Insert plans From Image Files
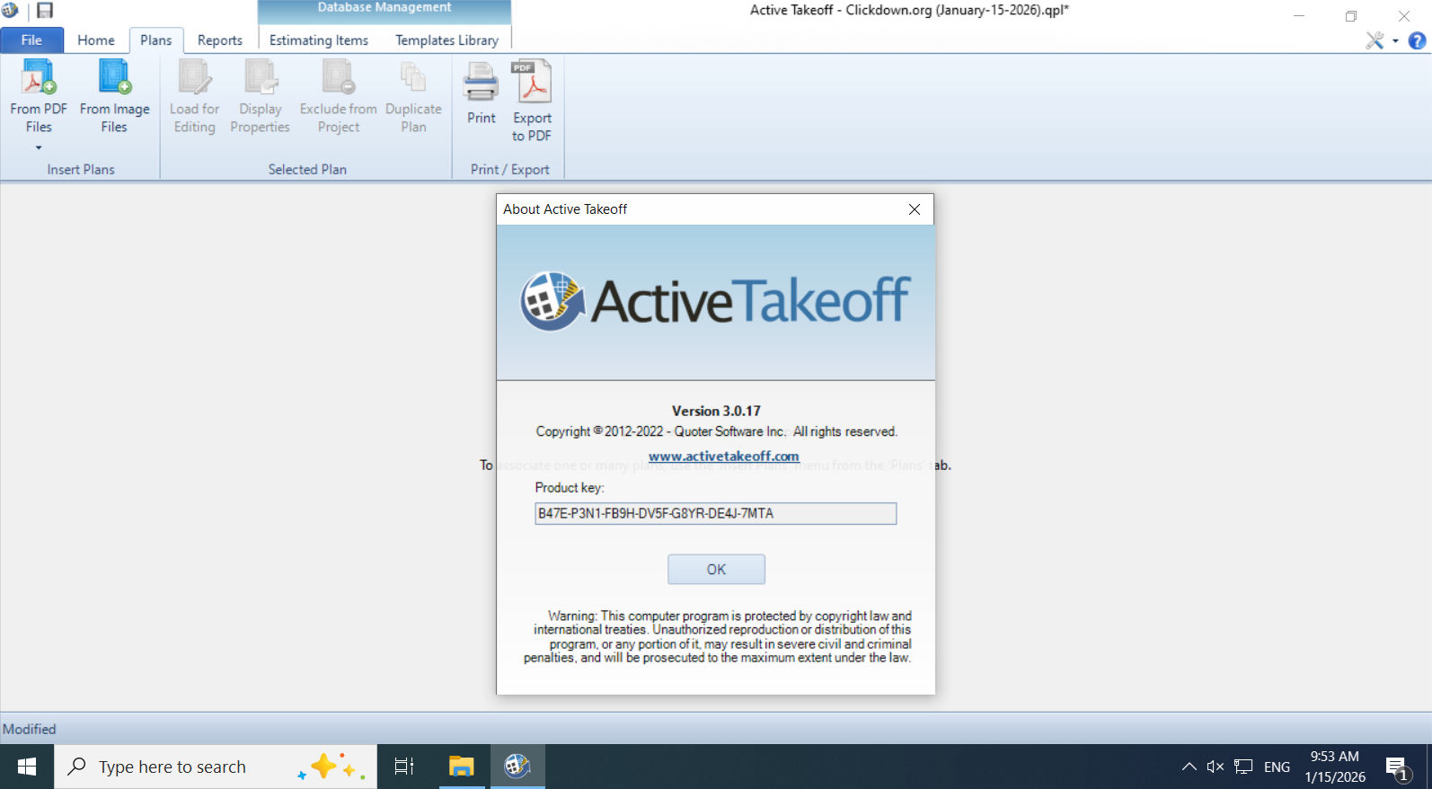1432x789 pixels. 114,96
